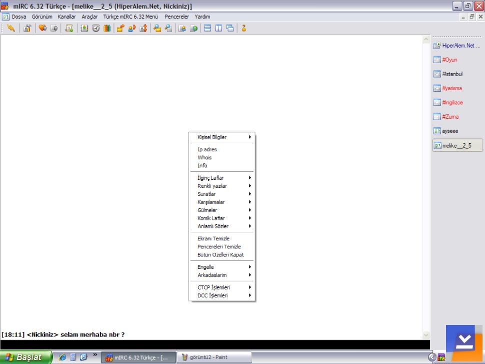Choose Whois from context menu

pyautogui.click(x=222, y=157)
